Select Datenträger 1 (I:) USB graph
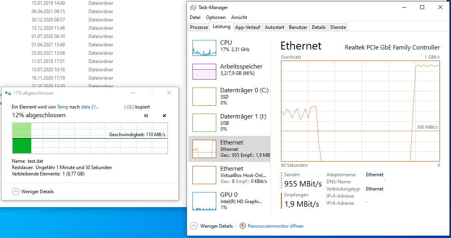451x238 pixels. (x=204, y=123)
